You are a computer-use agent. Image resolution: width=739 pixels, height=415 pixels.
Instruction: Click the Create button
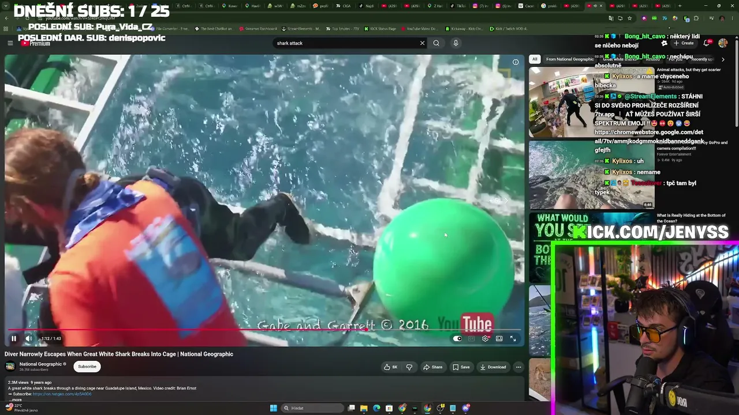point(684,43)
